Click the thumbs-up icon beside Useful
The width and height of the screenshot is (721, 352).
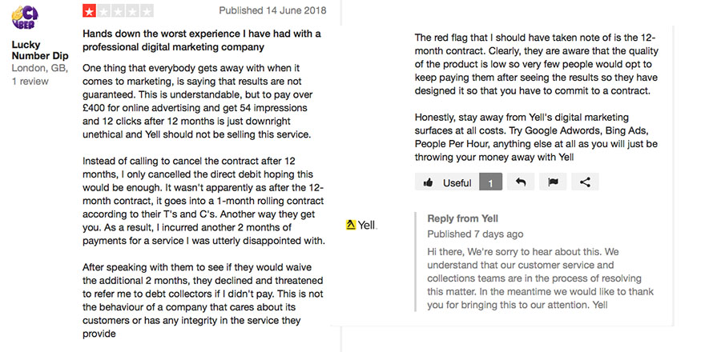428,182
